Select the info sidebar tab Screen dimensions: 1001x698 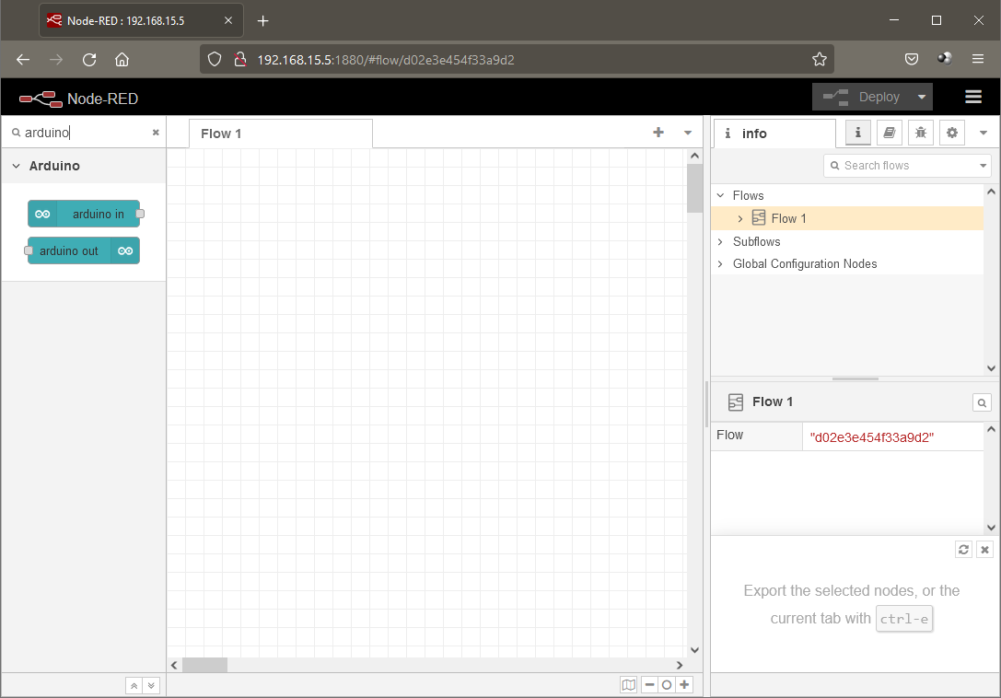click(774, 133)
